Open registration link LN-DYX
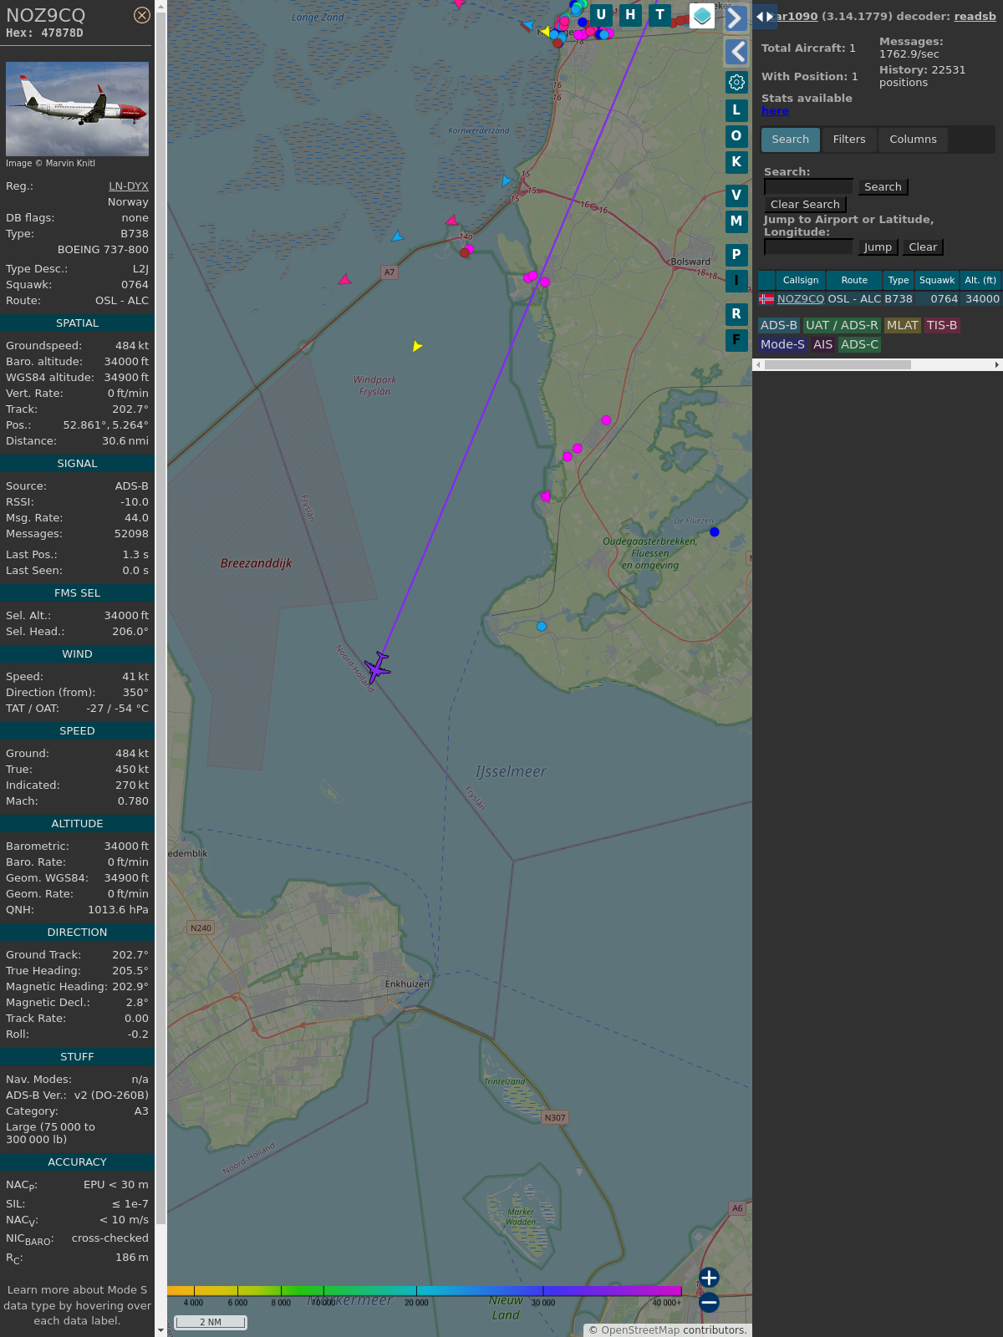This screenshot has width=1003, height=1337. coord(129,186)
